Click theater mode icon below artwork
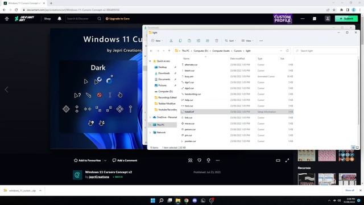364x205 pixels. [278, 161]
